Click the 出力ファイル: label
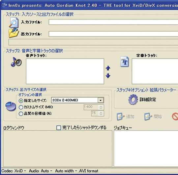The width and height of the screenshot is (178, 175). (x=31, y=34)
